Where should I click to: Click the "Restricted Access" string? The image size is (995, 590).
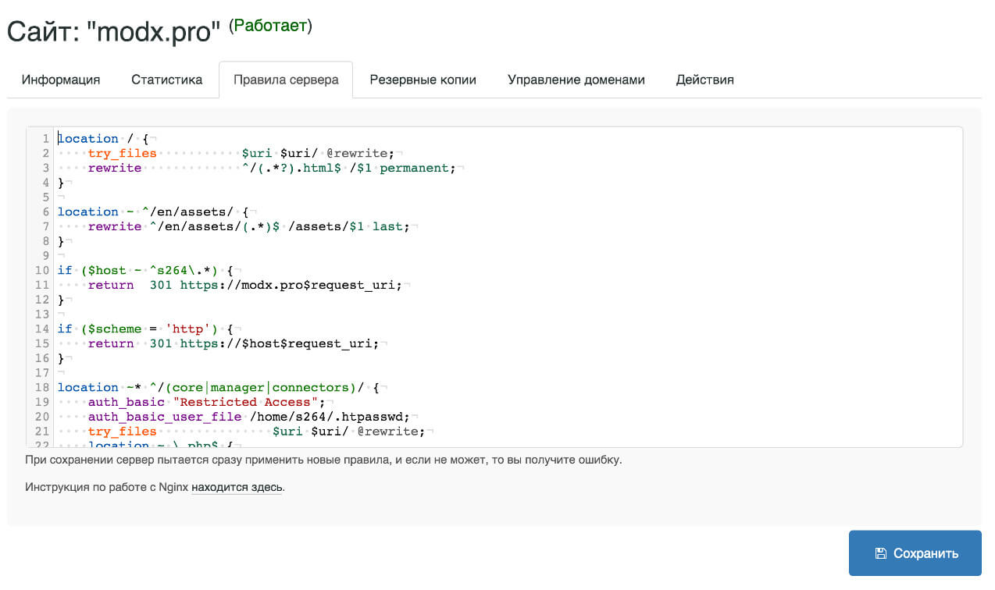pos(245,402)
